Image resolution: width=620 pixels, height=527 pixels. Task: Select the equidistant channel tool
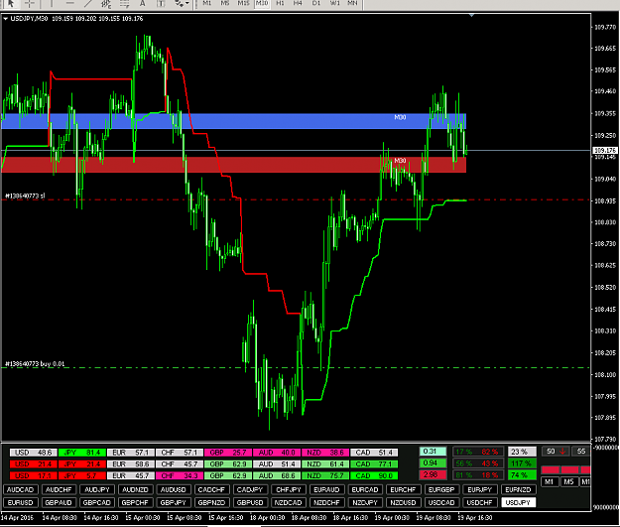(106, 4)
